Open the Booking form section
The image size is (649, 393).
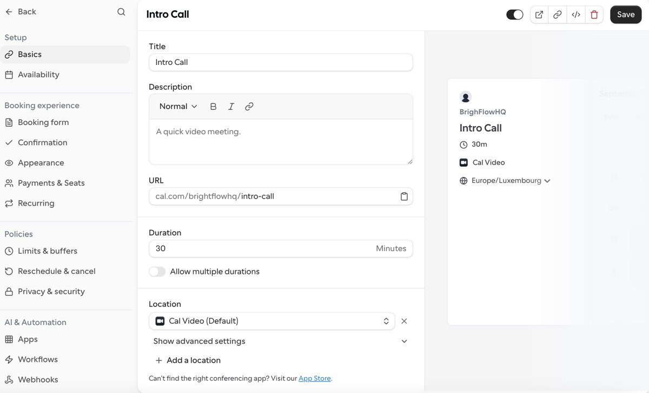[x=65, y=122]
